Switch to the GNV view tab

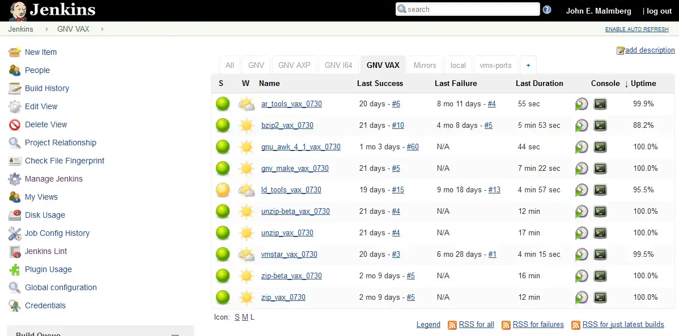256,65
